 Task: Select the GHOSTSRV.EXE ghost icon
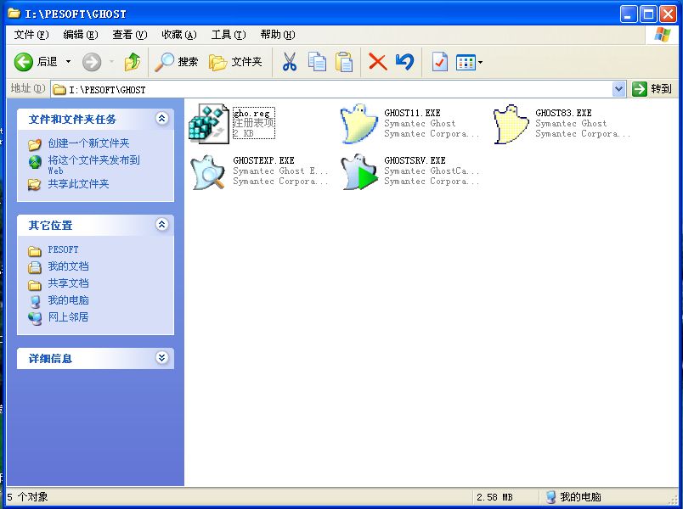[359, 172]
